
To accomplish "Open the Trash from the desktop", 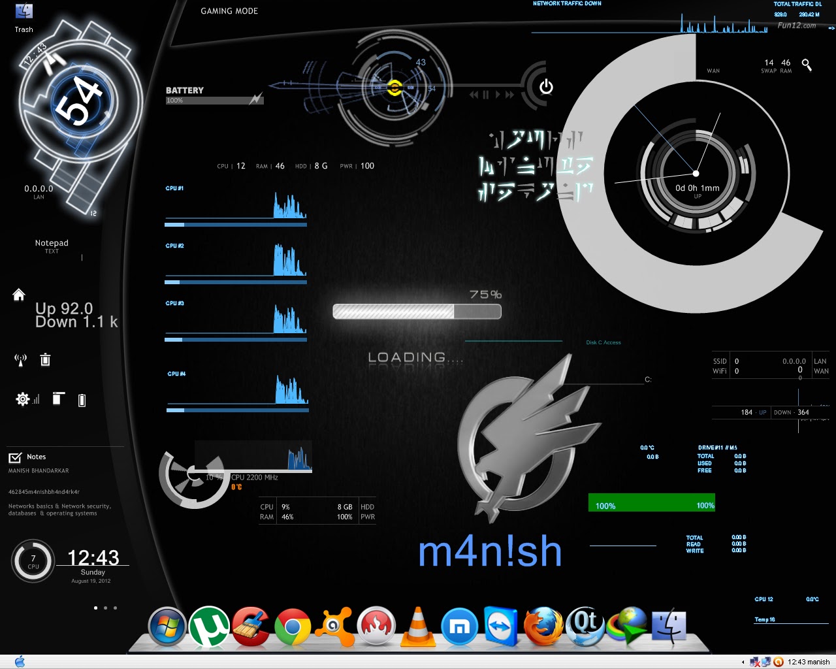I will [24, 11].
